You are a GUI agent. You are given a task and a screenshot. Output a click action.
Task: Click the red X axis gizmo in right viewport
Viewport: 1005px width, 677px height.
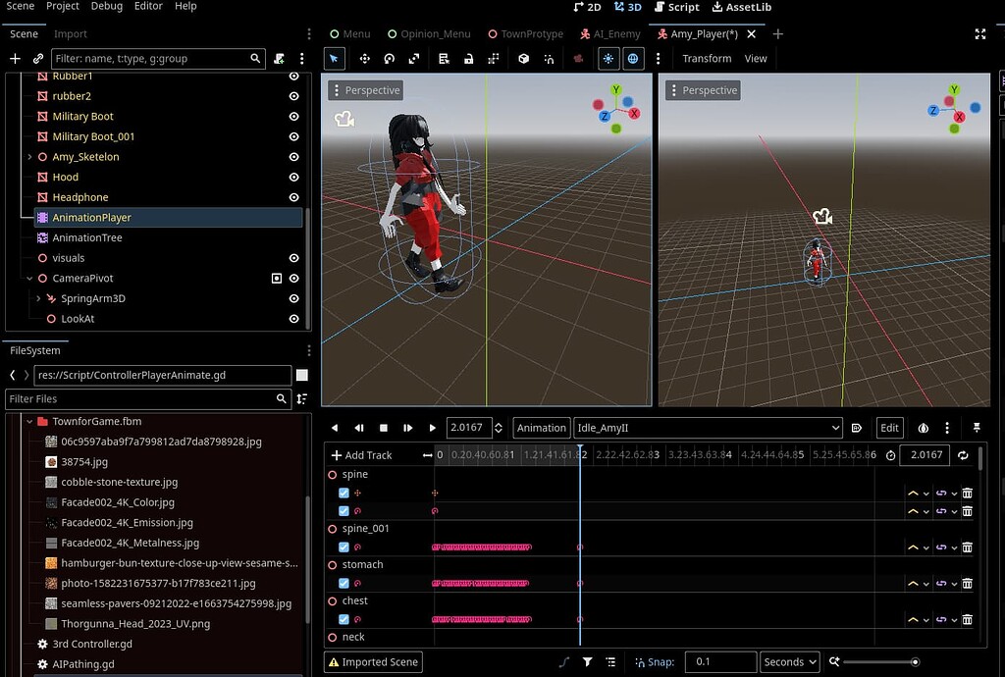[960, 117]
